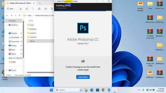The width and height of the screenshot is (166, 93).
Task: Click Learn More button in Photoshop installer
Action: 83,77
